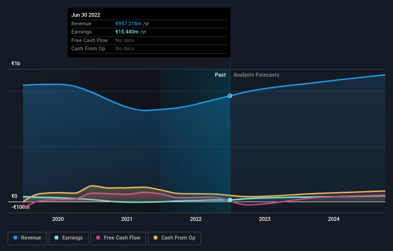393x251 pixels.
Task: Click the blue Revenue legend dot
Action: [x=15, y=238]
